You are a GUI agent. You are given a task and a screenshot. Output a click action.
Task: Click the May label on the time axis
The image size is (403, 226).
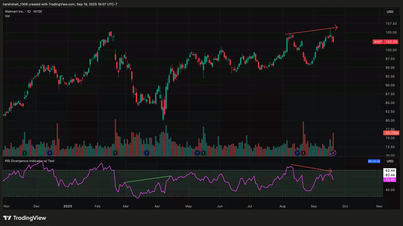(x=188, y=206)
